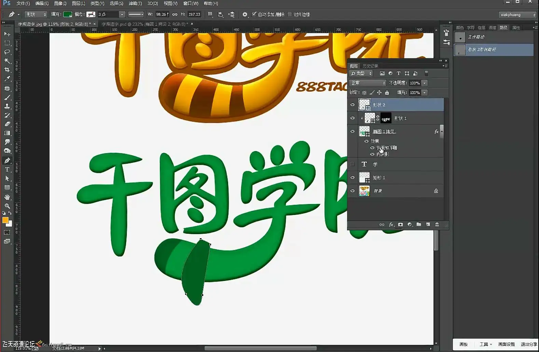Open the 形状 tool mode dropdown
Screen dimensions: 539x352
[36, 14]
